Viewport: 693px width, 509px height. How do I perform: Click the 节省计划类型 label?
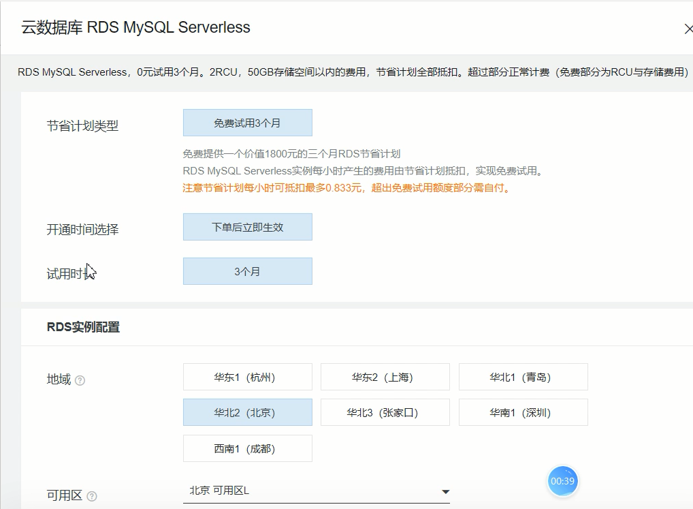click(x=82, y=126)
